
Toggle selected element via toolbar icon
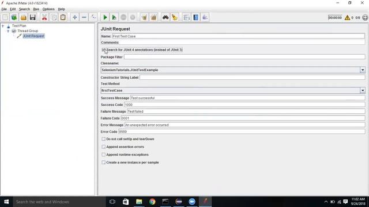coord(93,17)
